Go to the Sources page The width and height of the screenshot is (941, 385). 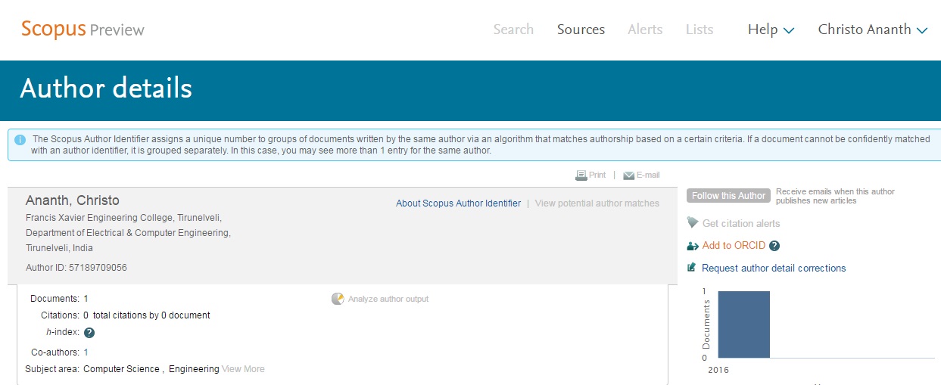pyautogui.click(x=581, y=29)
